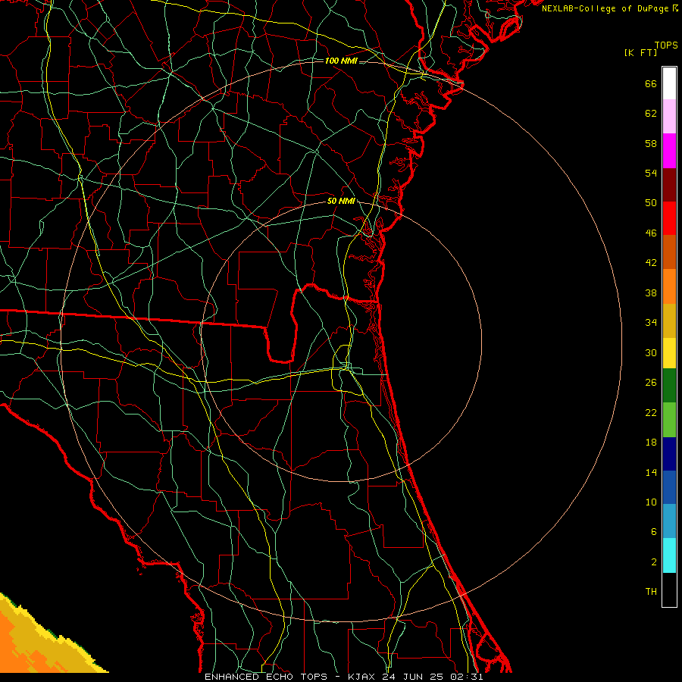This screenshot has height=682, width=682.
Task: Click the [K FT] units label
Action: pyautogui.click(x=640, y=52)
